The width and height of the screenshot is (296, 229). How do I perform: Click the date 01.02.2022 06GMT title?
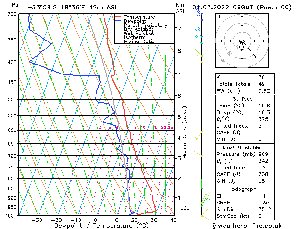coord(242,8)
